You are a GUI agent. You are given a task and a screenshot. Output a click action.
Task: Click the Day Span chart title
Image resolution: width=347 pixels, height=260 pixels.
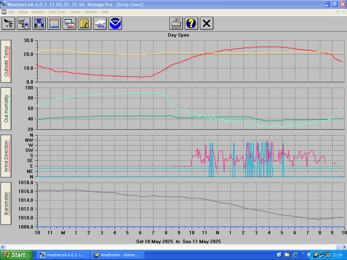tap(178, 35)
